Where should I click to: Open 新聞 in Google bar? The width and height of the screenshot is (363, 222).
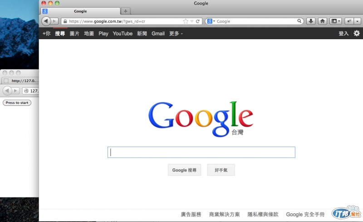(142, 34)
